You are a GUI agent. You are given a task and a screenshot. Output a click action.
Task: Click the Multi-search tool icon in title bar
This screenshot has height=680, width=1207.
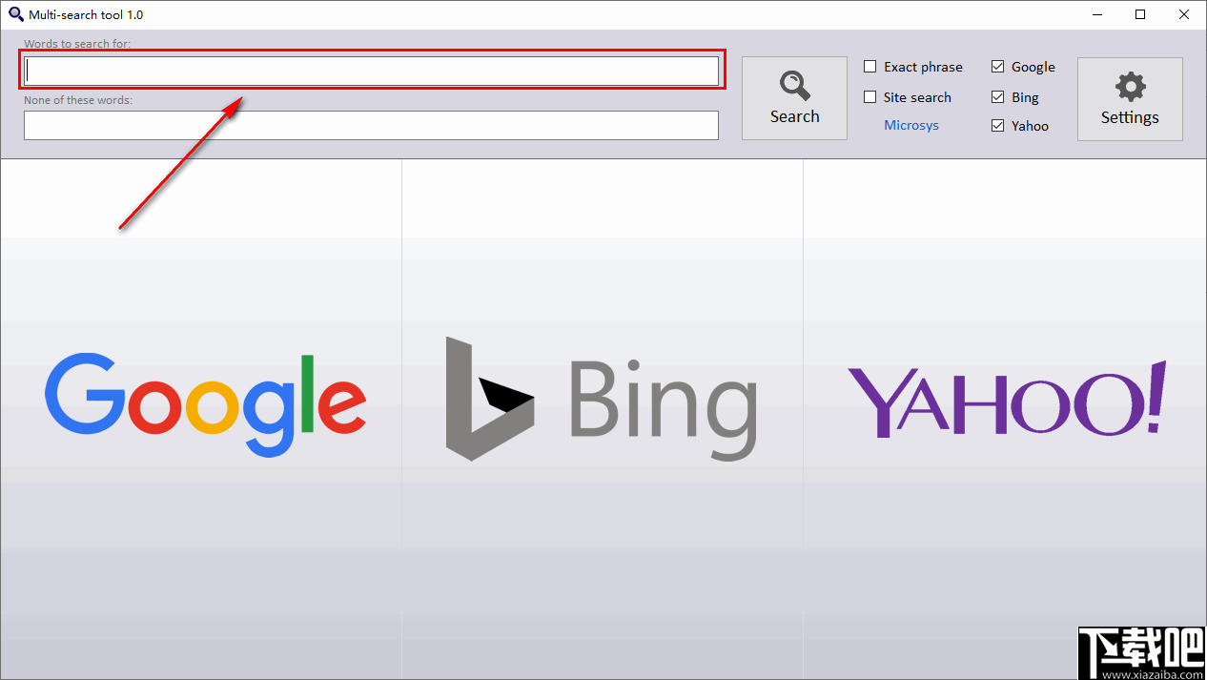click(15, 14)
